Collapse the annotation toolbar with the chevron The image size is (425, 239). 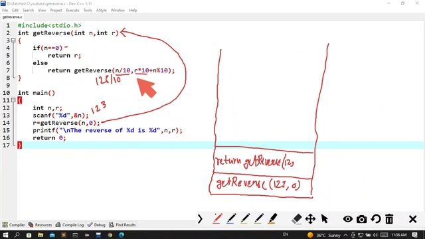pyautogui.click(x=200, y=218)
